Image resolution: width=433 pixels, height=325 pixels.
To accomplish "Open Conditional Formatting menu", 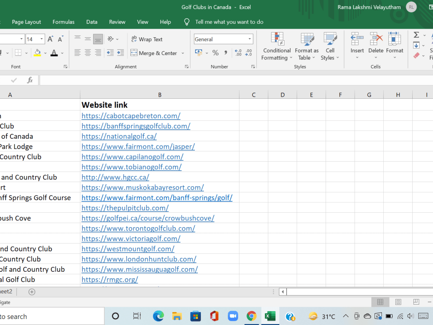I will pyautogui.click(x=277, y=46).
